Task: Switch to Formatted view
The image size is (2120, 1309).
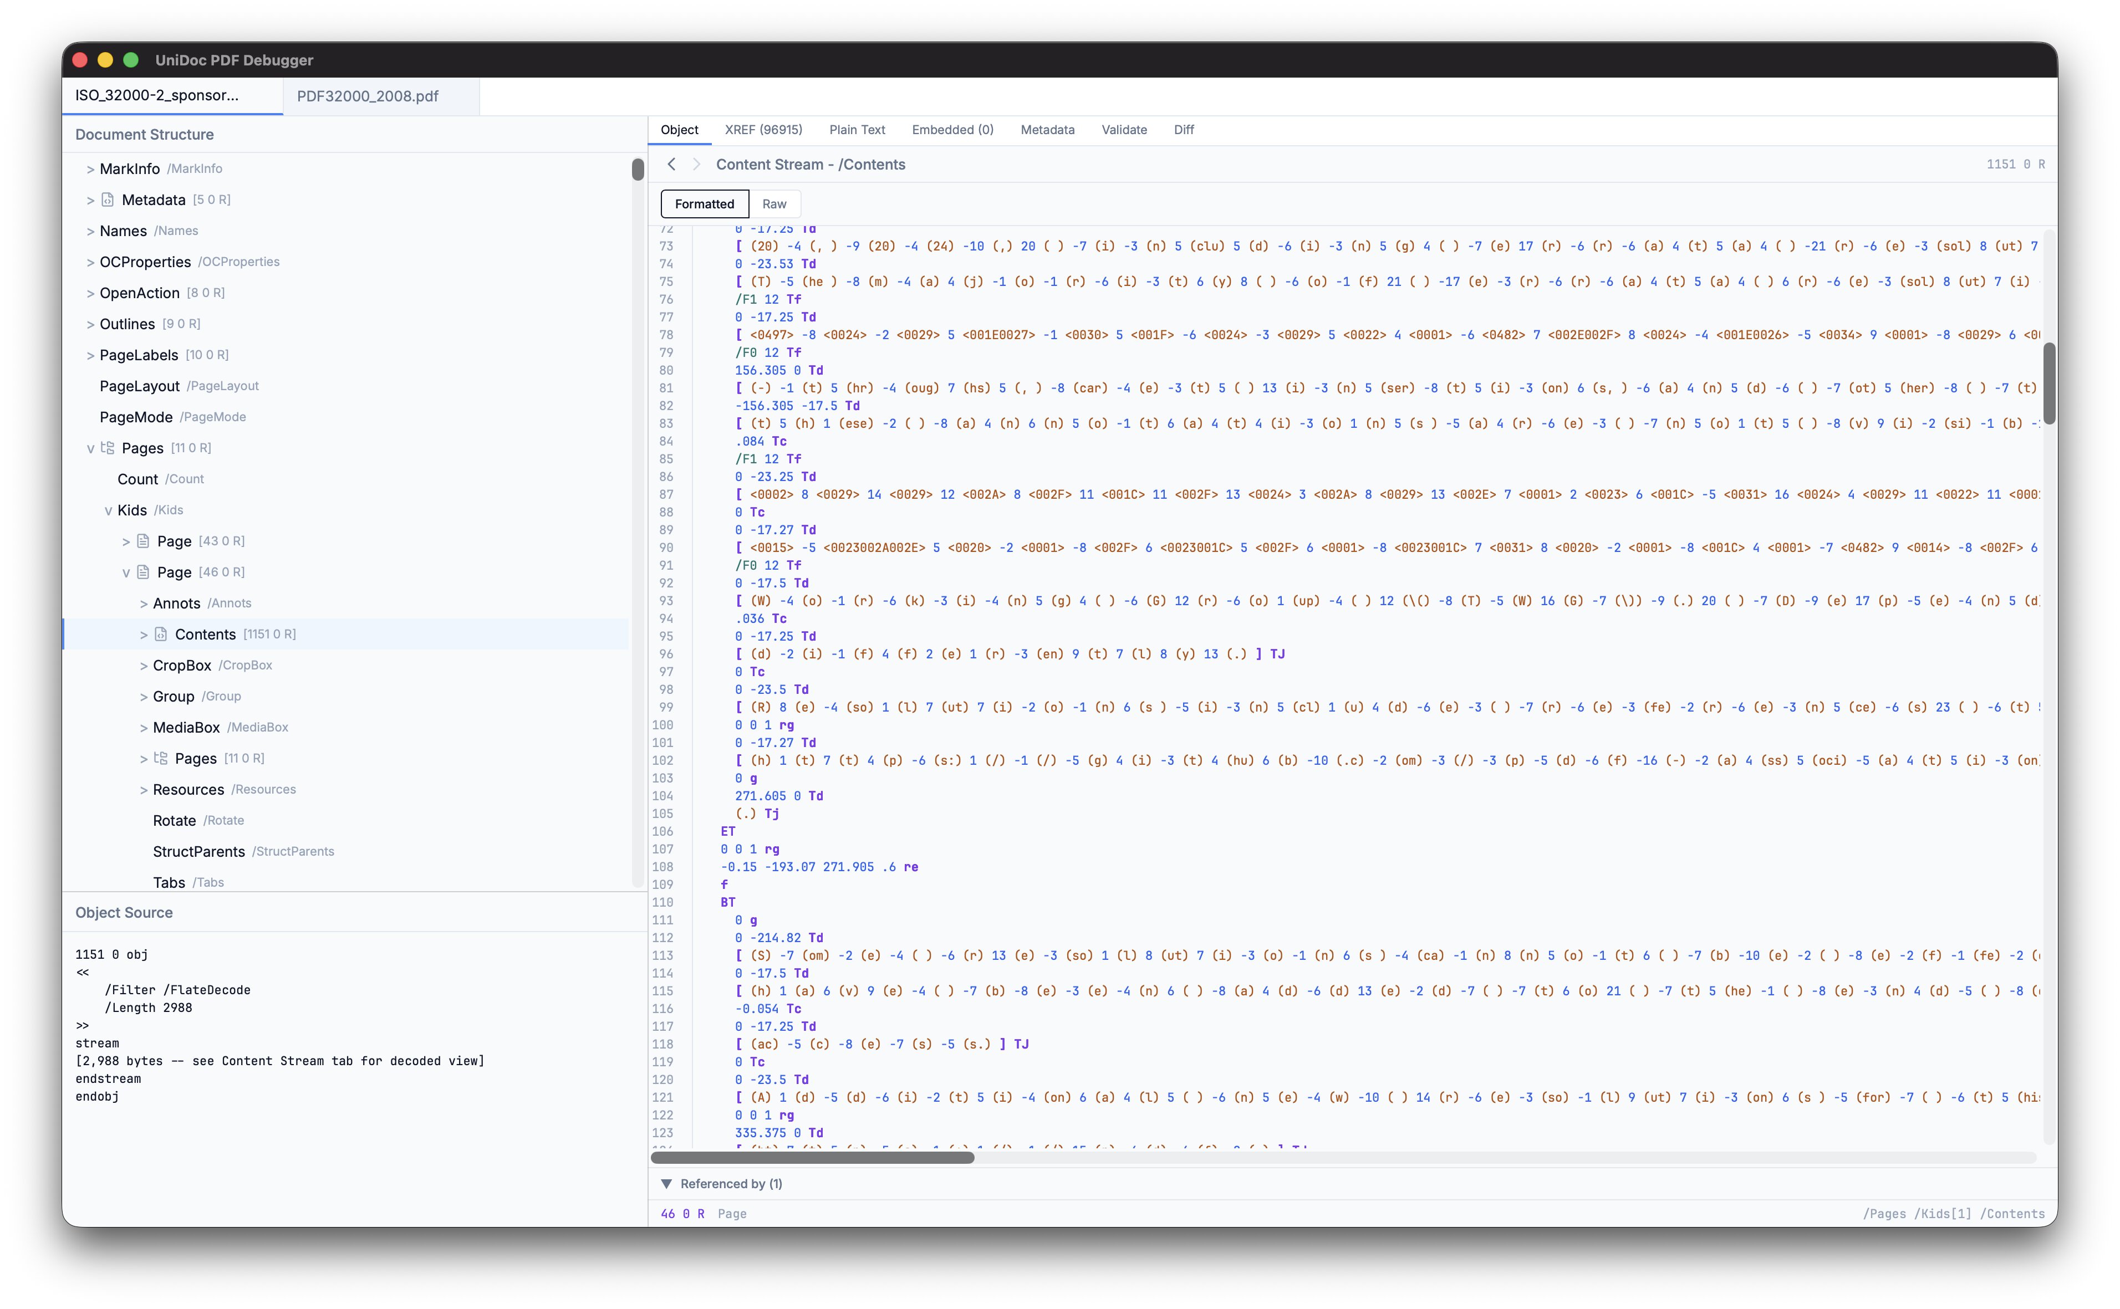Action: (x=704, y=204)
